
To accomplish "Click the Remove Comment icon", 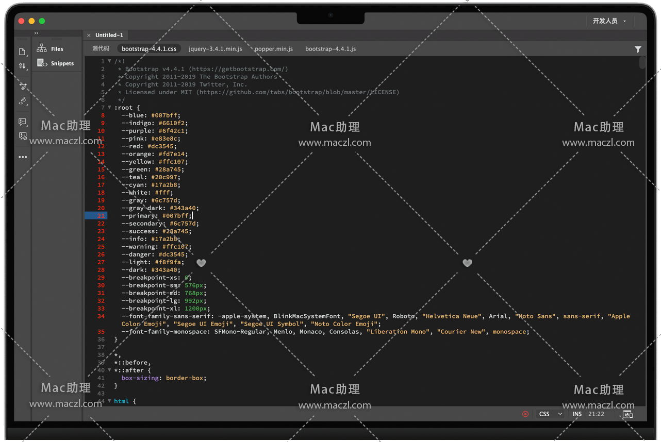I will (23, 137).
